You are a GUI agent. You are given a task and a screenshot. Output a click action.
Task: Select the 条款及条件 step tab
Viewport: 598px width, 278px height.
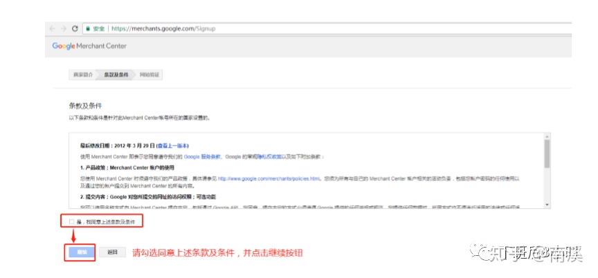[x=116, y=75]
